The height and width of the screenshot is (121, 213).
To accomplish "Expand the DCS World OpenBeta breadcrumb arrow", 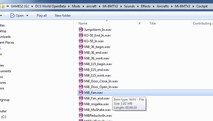I will click(x=69, y=6).
